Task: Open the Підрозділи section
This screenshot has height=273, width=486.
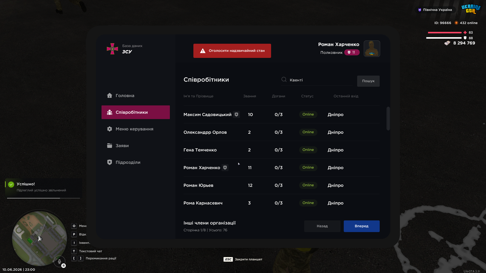Action: 136,162
